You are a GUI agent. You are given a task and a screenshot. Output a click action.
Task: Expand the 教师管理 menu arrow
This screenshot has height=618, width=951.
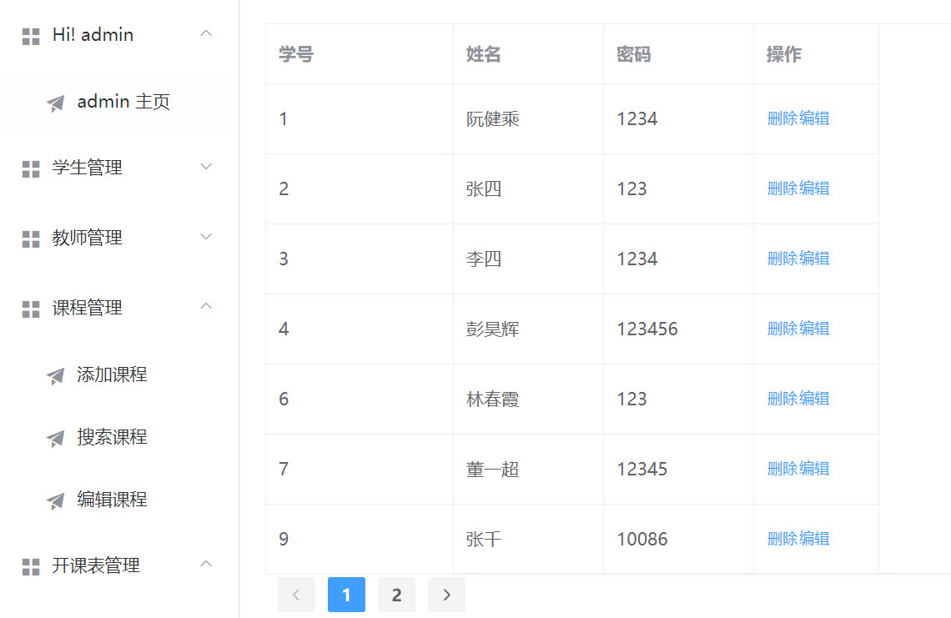click(207, 237)
